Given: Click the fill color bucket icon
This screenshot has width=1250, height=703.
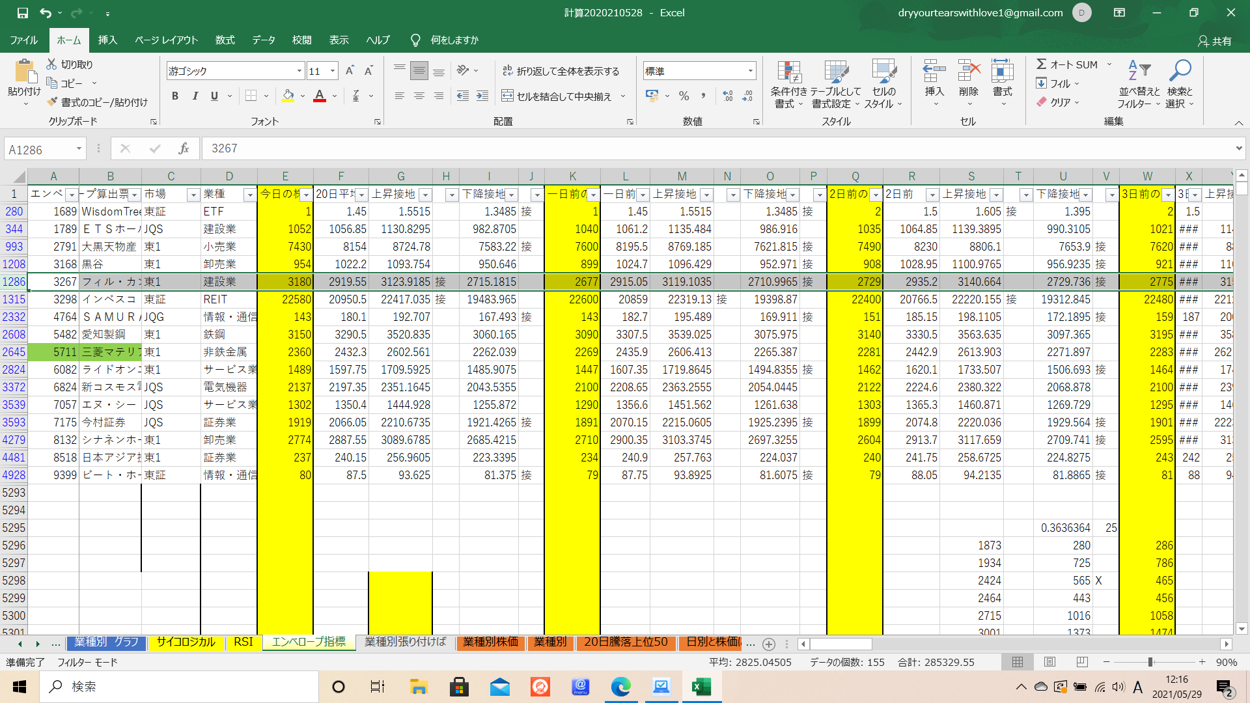Looking at the screenshot, I should point(288,96).
